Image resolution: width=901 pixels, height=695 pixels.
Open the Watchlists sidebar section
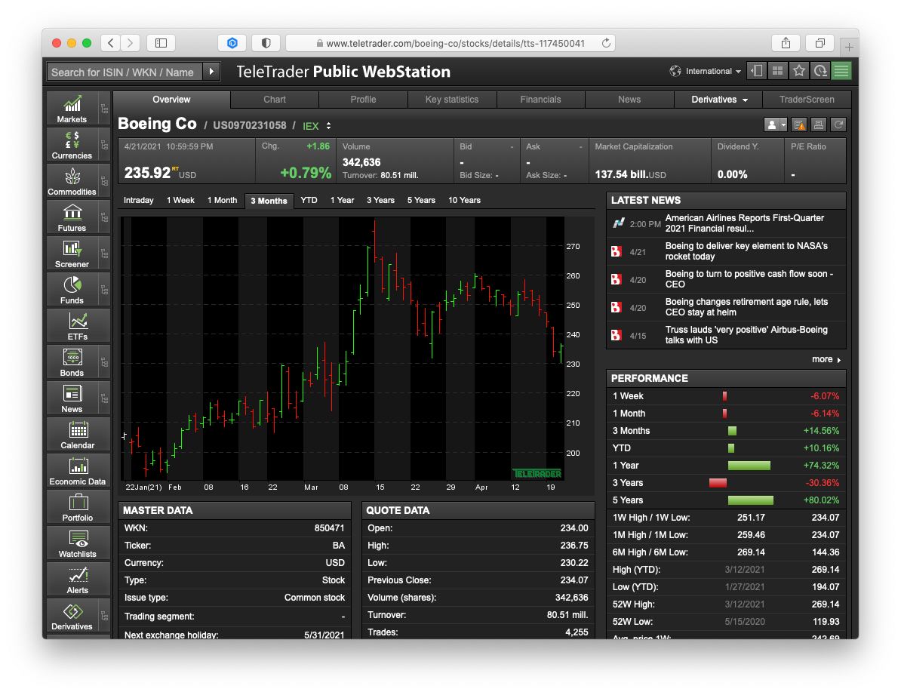click(78, 543)
